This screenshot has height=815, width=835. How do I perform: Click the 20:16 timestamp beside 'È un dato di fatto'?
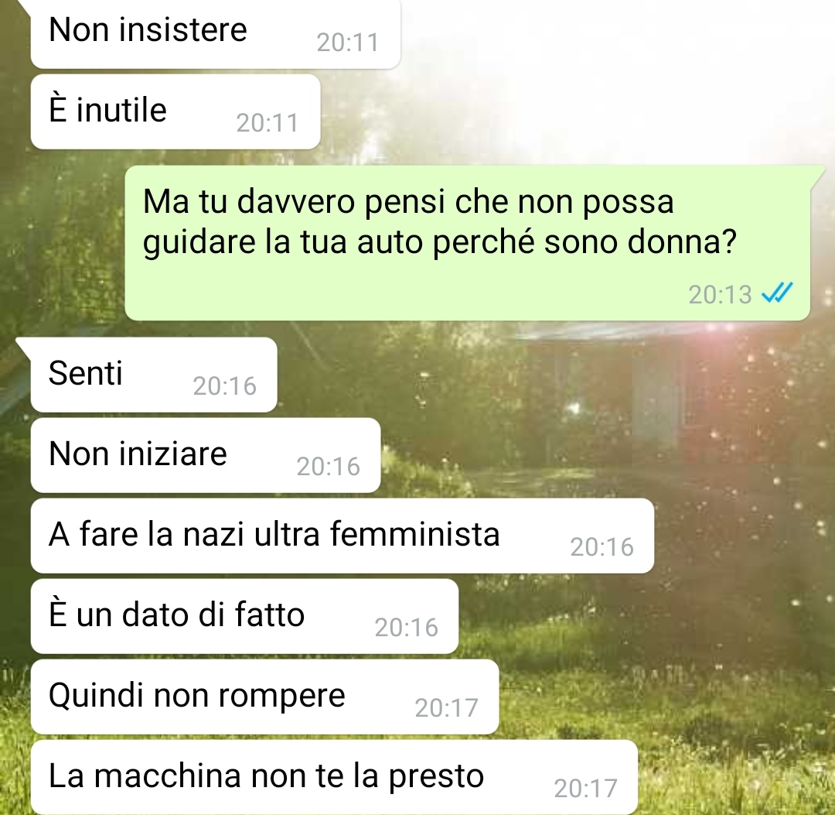click(407, 628)
